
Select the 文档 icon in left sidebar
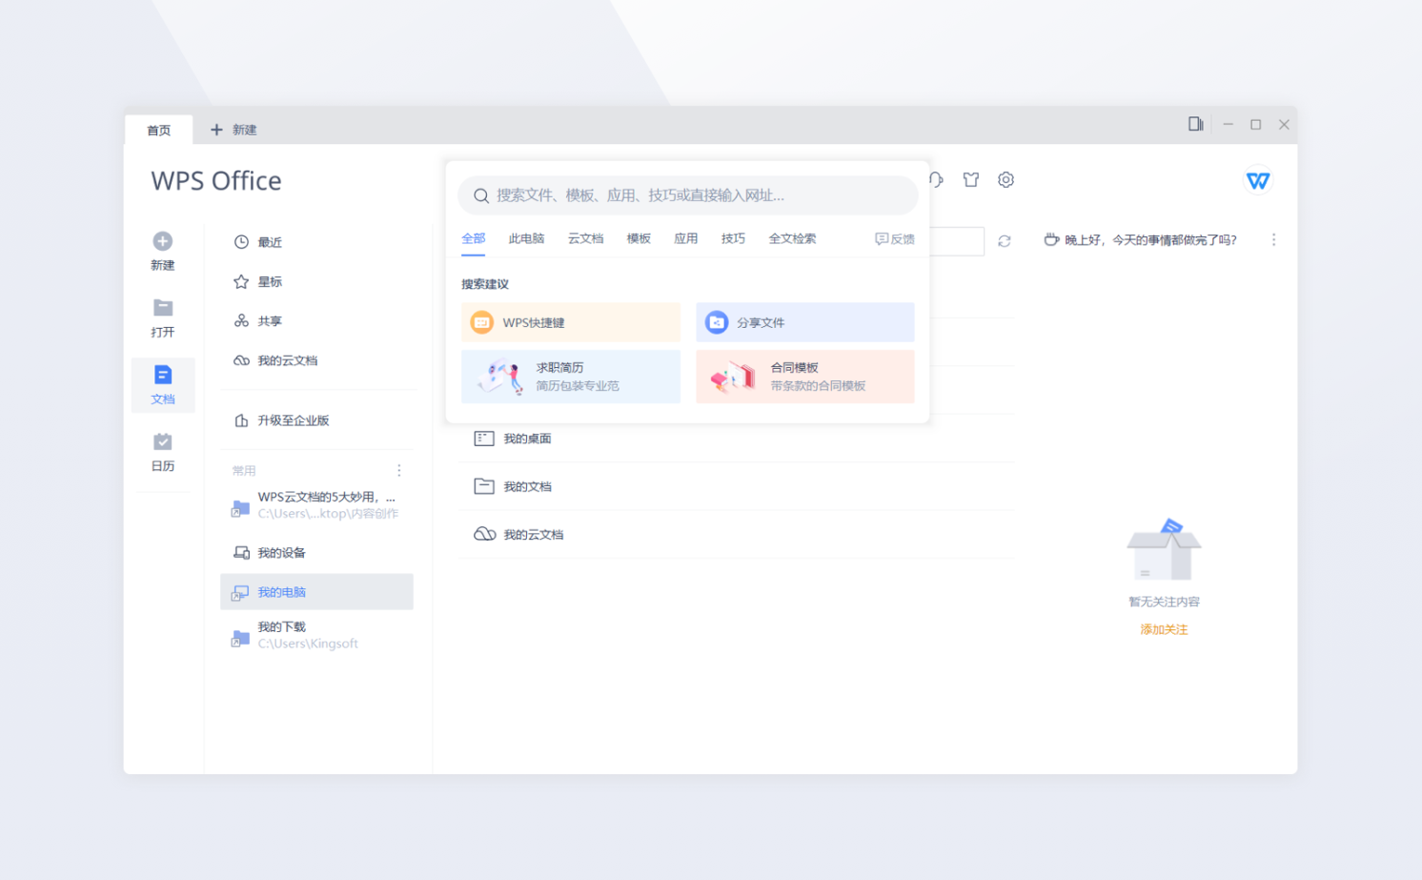click(x=163, y=374)
